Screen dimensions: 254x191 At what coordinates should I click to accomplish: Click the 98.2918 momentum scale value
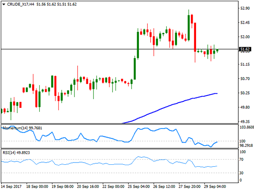click(x=246, y=146)
